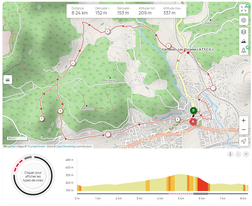252x206 pixels.
Task: Click donut chart to show road types
Action: coord(33,176)
